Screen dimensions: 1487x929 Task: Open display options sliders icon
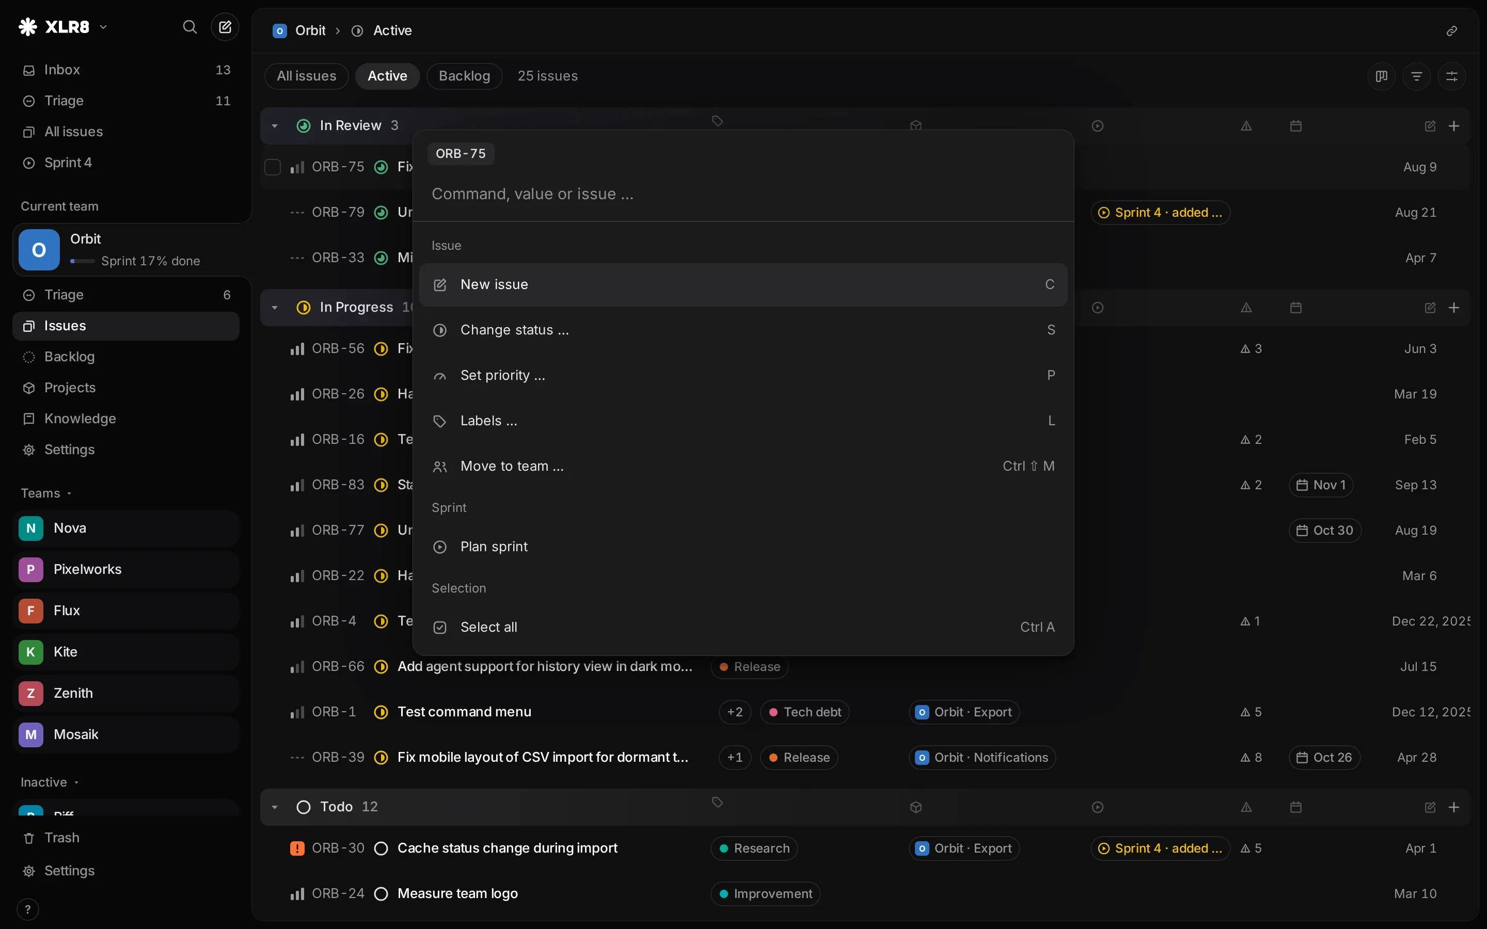1451,76
